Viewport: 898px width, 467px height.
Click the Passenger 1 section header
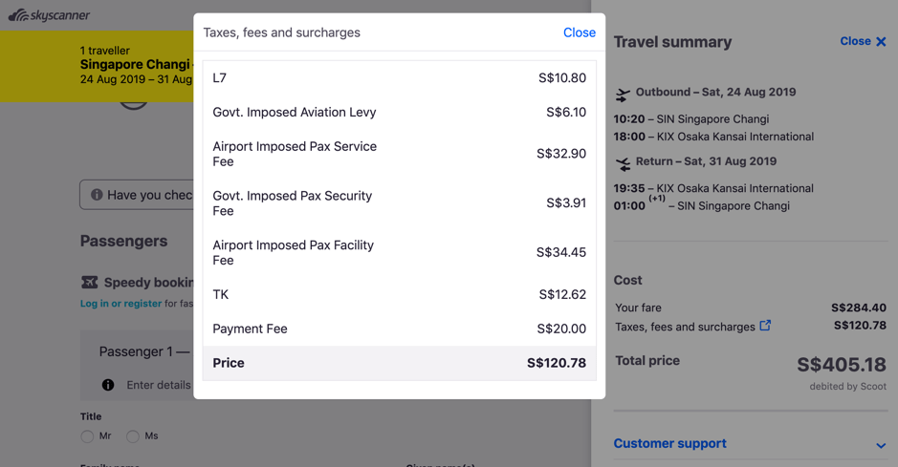(x=143, y=351)
